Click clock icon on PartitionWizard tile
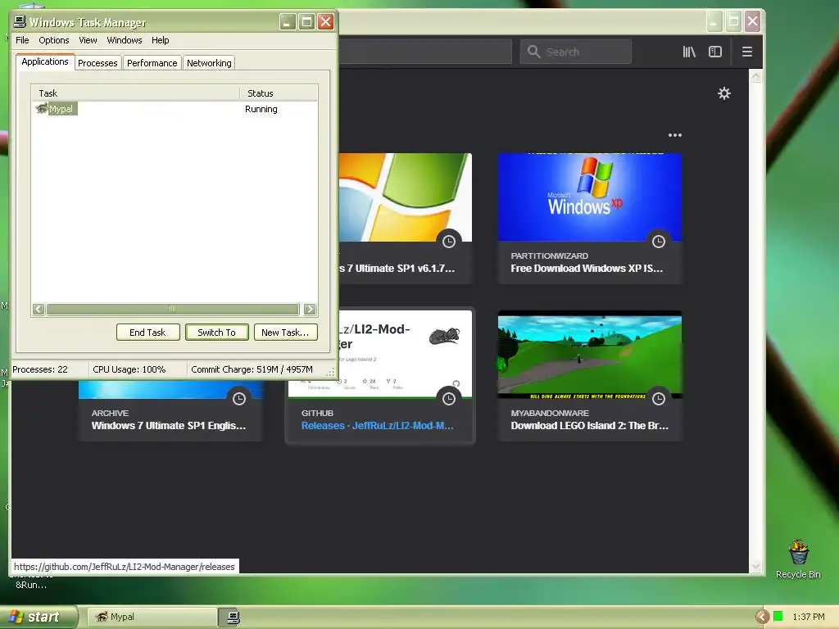This screenshot has height=629, width=839. click(658, 242)
